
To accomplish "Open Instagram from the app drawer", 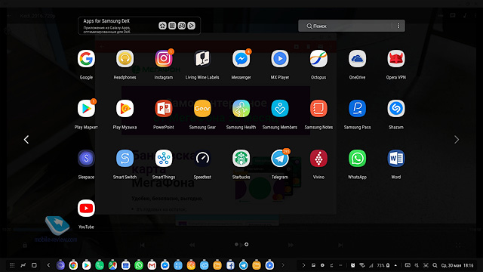I will (164, 59).
